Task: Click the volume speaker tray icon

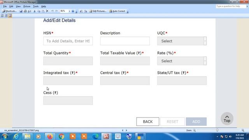Action: click(x=230, y=136)
